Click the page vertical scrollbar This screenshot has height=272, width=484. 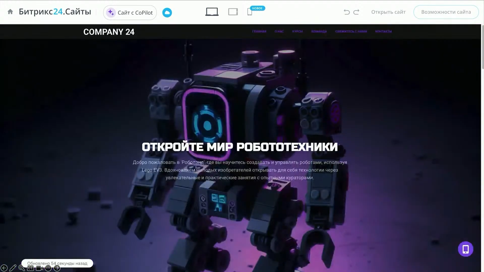tap(482, 47)
